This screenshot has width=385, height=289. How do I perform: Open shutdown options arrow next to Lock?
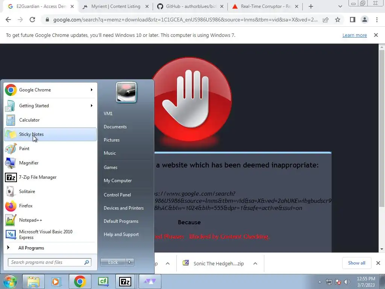pyautogui.click(x=130, y=262)
